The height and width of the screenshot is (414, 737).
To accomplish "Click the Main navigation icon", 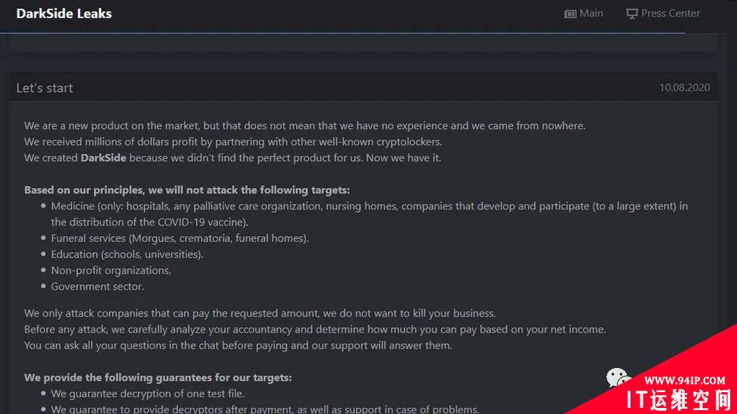I will (x=570, y=14).
